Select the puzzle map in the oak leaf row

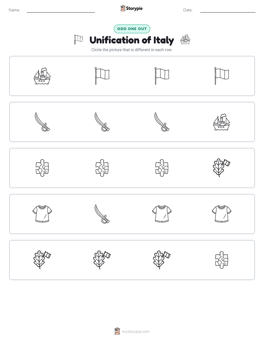click(221, 260)
